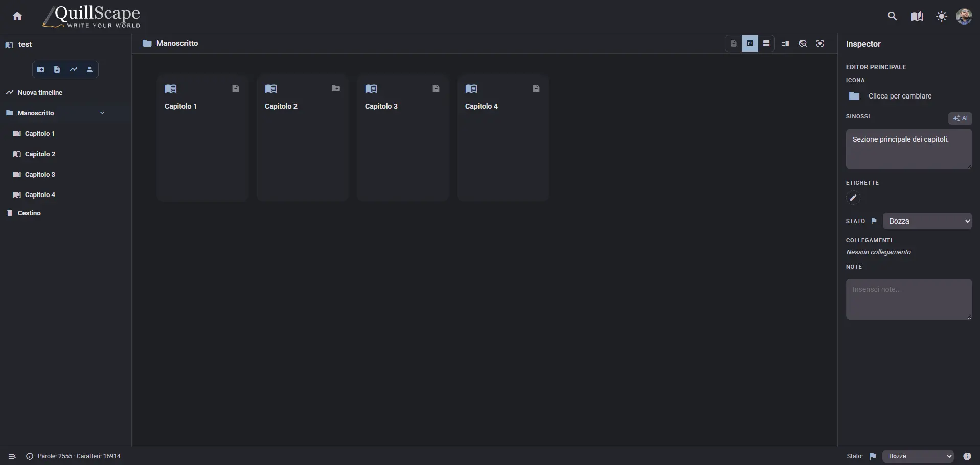Viewport: 980px width, 465px height.
Task: Collapse the Manoscritto folder chevron
Action: (x=102, y=113)
